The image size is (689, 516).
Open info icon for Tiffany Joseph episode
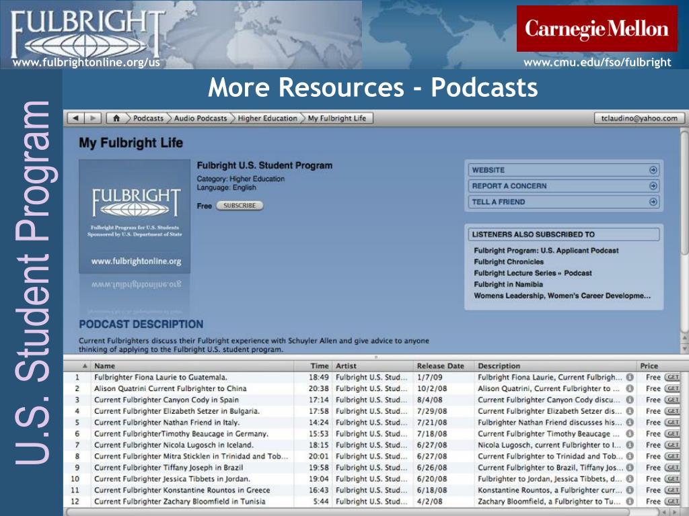pos(630,468)
